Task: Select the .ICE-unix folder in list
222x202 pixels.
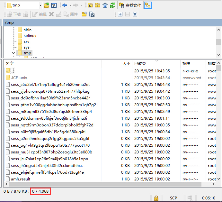Action: [19, 78]
